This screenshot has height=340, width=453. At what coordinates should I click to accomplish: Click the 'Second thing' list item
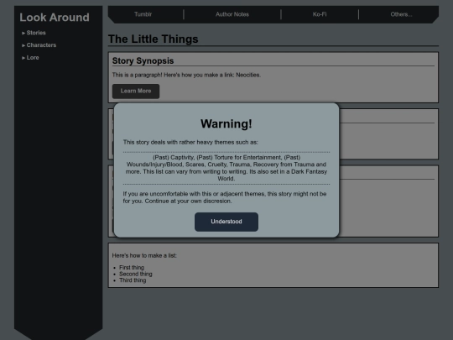tap(136, 274)
